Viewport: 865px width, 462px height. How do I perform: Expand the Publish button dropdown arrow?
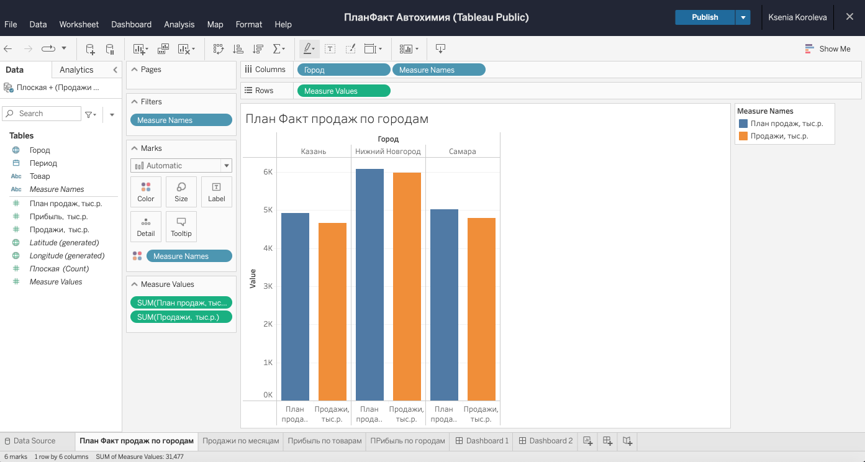[x=743, y=17]
